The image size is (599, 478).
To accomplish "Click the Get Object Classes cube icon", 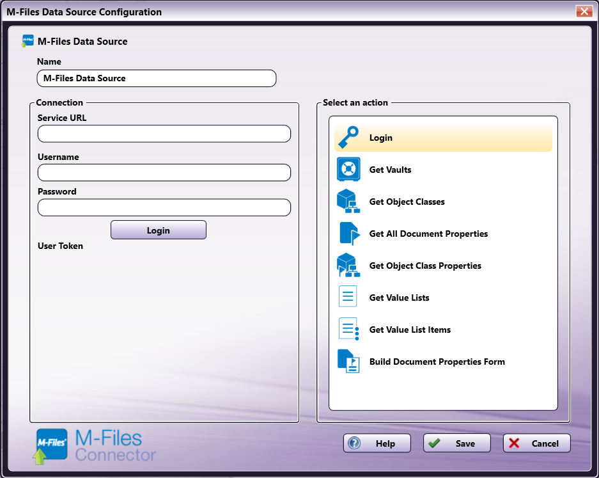I will click(x=348, y=201).
